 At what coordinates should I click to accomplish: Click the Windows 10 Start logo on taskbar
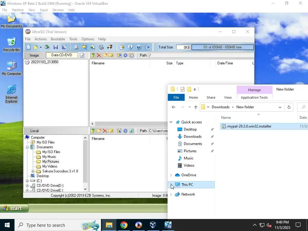[x=7, y=225]
